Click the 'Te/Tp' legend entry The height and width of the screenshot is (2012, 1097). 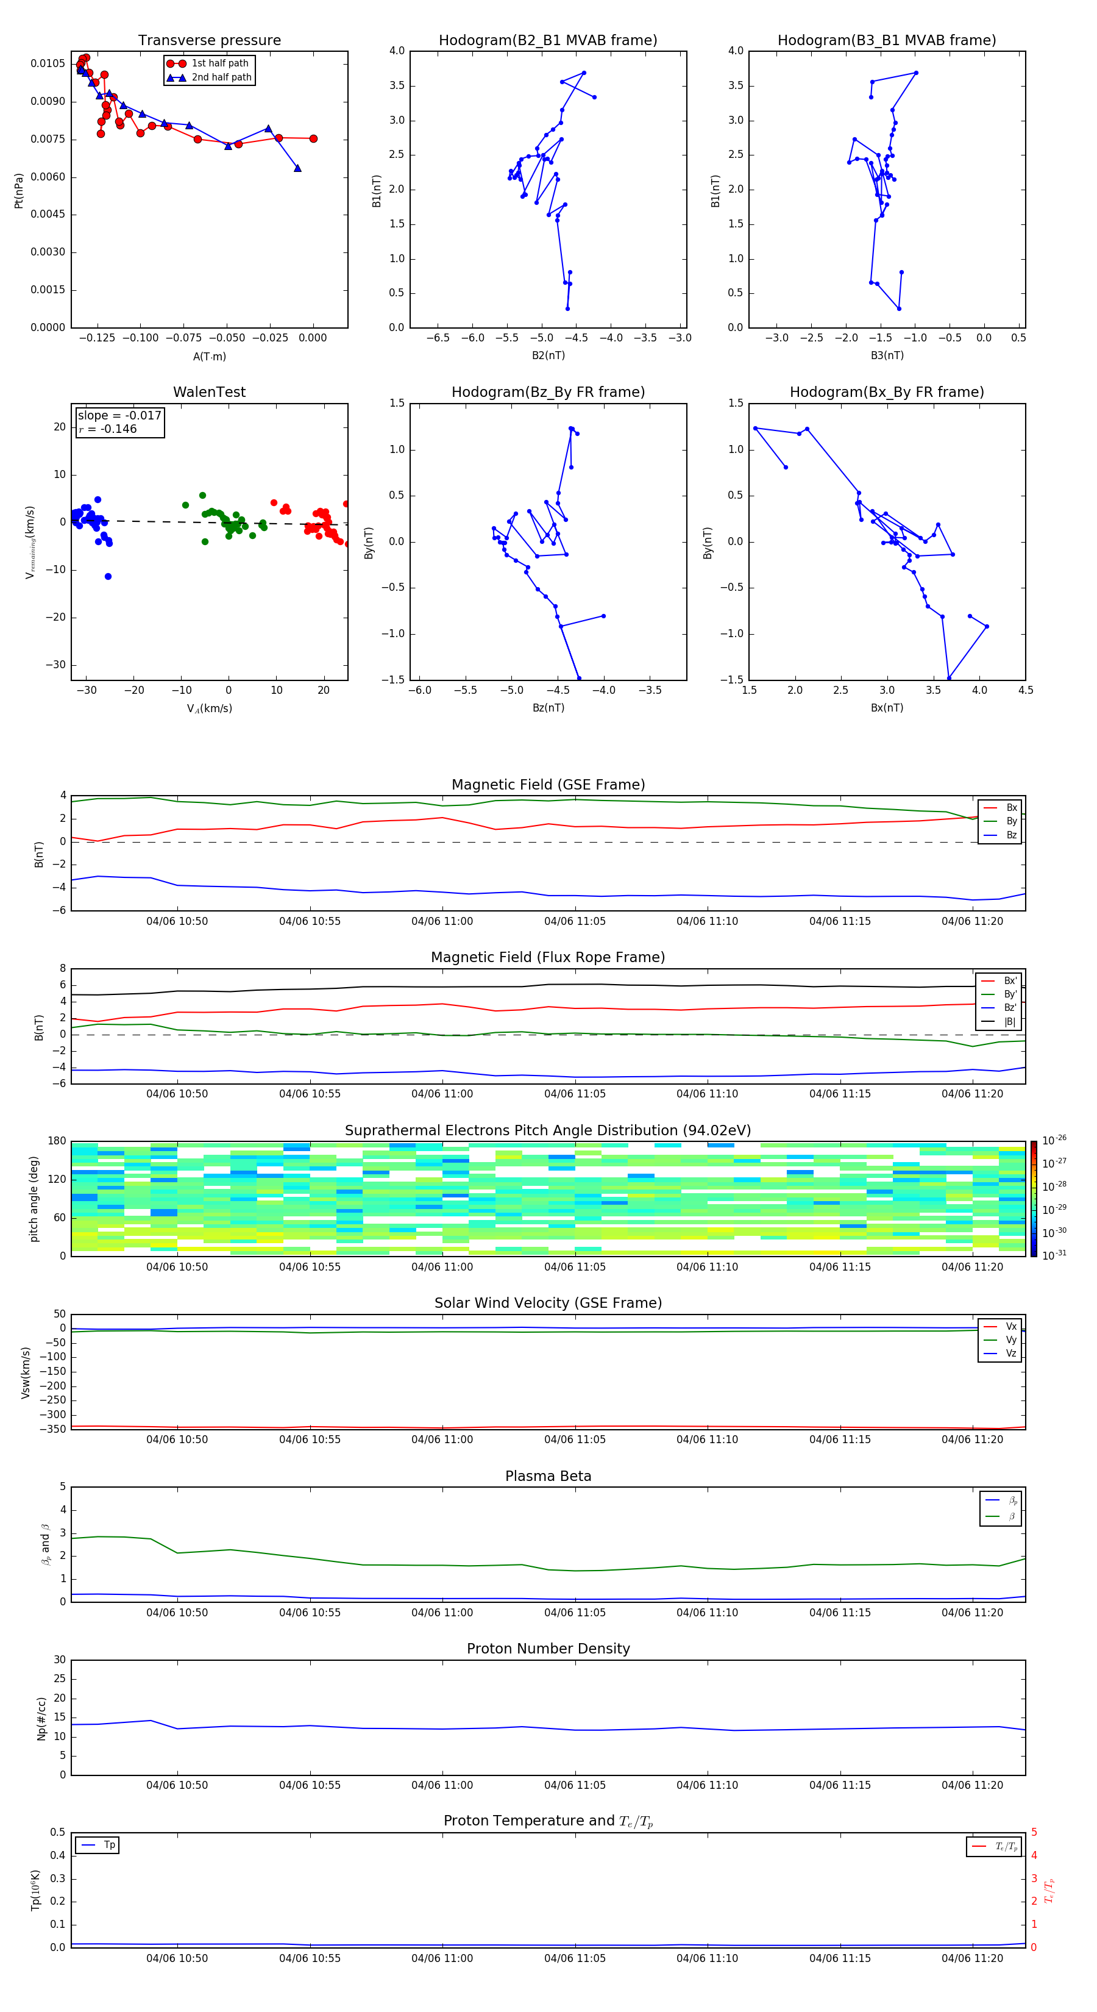pos(994,1846)
